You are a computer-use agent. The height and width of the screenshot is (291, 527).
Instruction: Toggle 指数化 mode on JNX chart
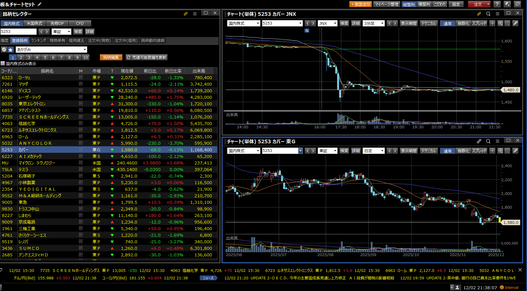click(x=463, y=23)
